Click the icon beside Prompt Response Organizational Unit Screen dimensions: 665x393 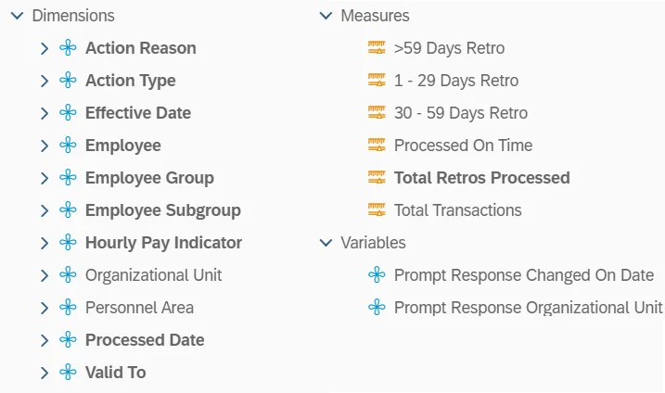click(376, 308)
